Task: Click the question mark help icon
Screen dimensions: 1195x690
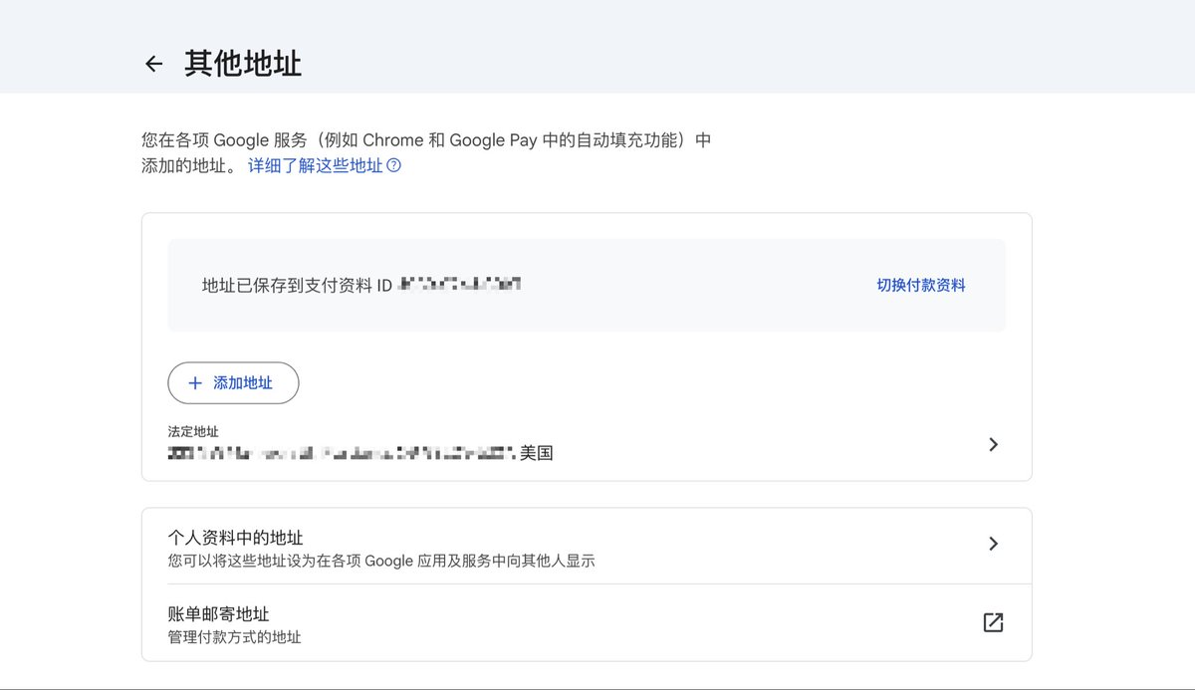Action: 393,166
